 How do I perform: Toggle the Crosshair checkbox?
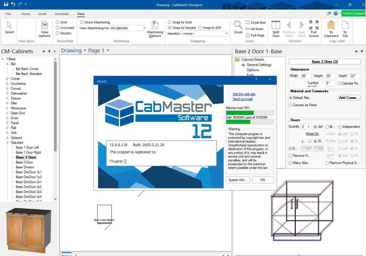(x=58, y=28)
